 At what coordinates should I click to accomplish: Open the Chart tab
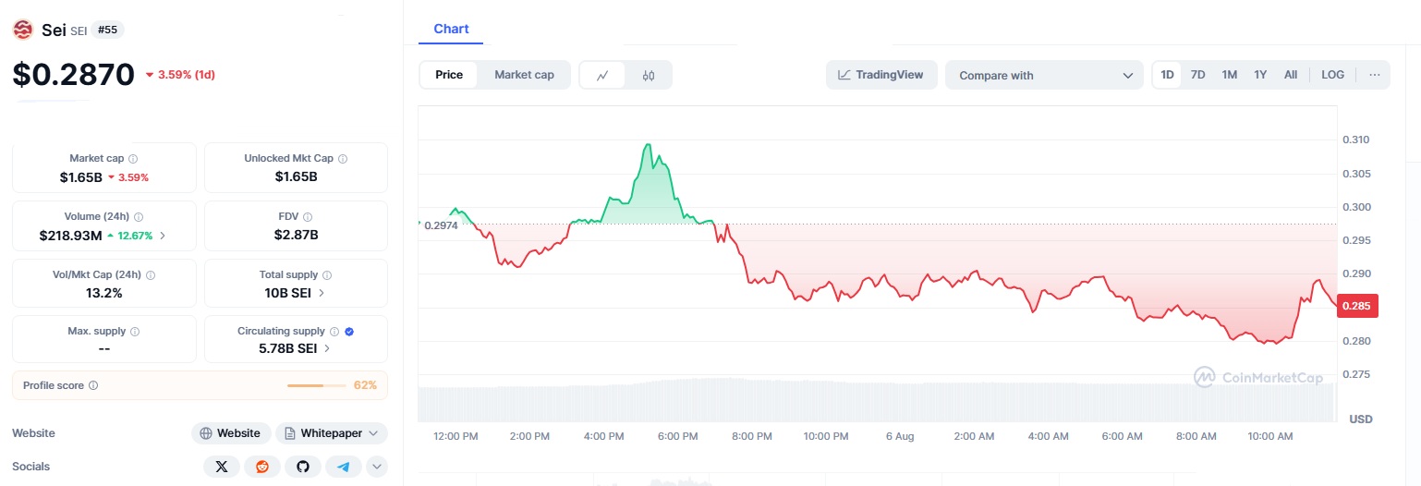[451, 29]
